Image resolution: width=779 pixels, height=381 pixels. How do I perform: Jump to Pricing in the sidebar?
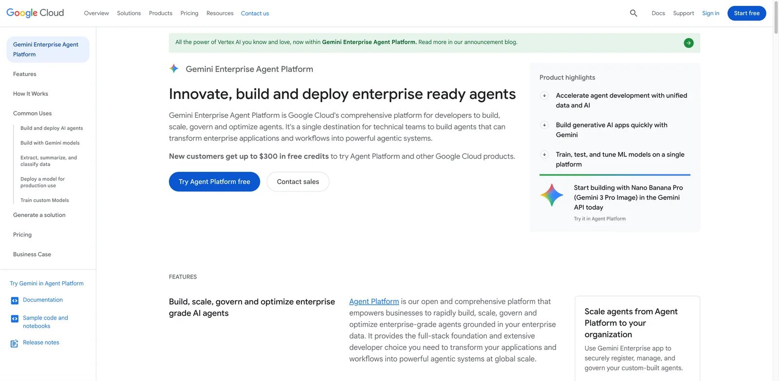click(22, 235)
